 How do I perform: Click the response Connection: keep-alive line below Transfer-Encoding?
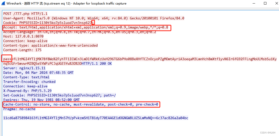pos(25,86)
